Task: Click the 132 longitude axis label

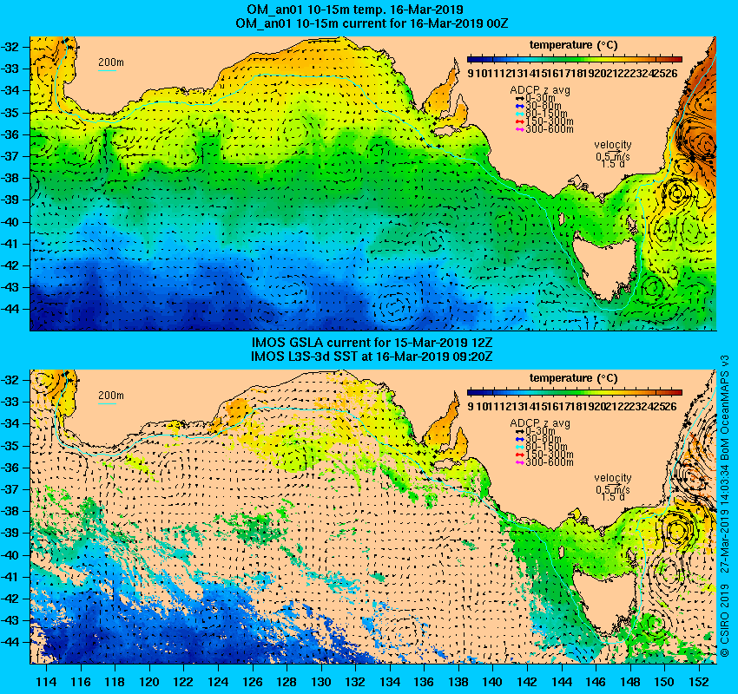Action: coord(355,682)
